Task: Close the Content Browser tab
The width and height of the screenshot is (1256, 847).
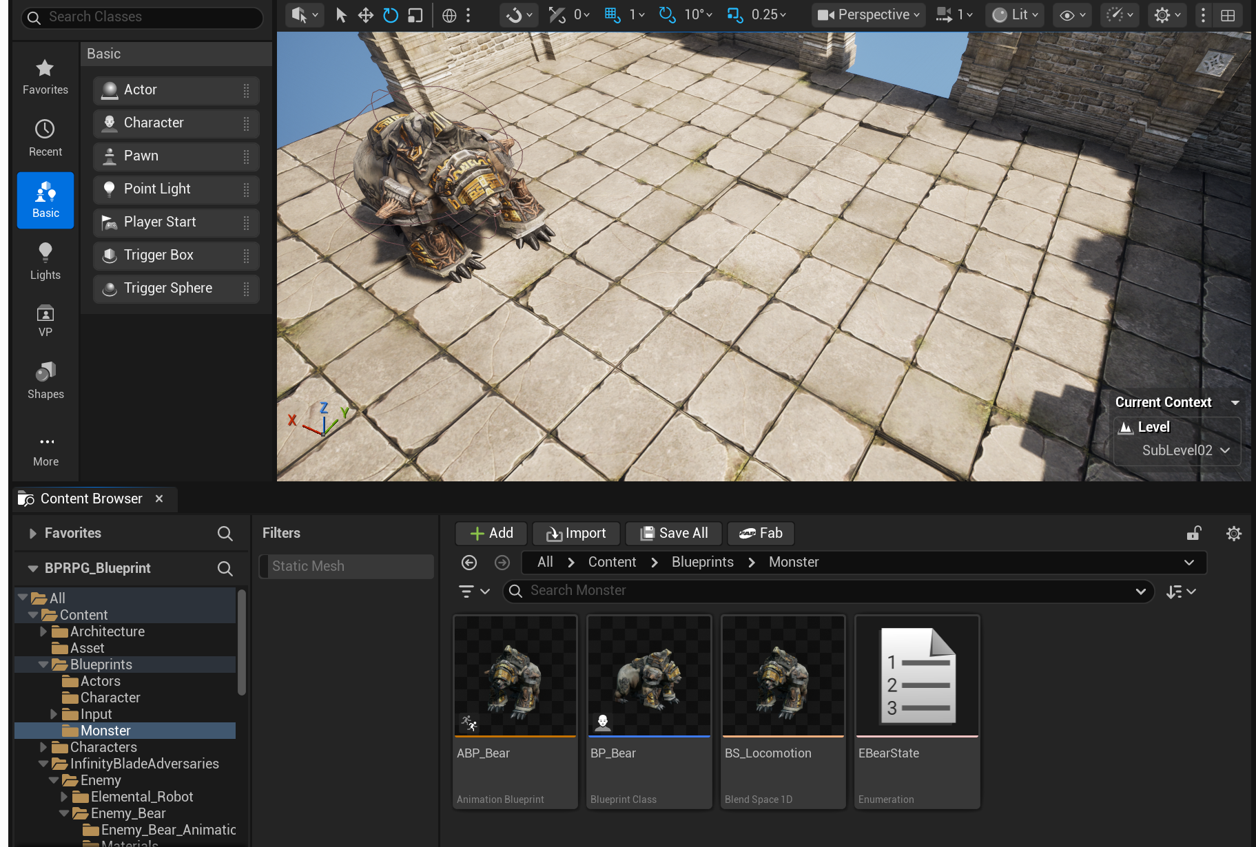Action: (x=159, y=499)
